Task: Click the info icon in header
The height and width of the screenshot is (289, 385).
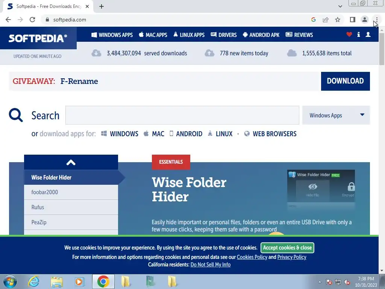Action: point(358,35)
